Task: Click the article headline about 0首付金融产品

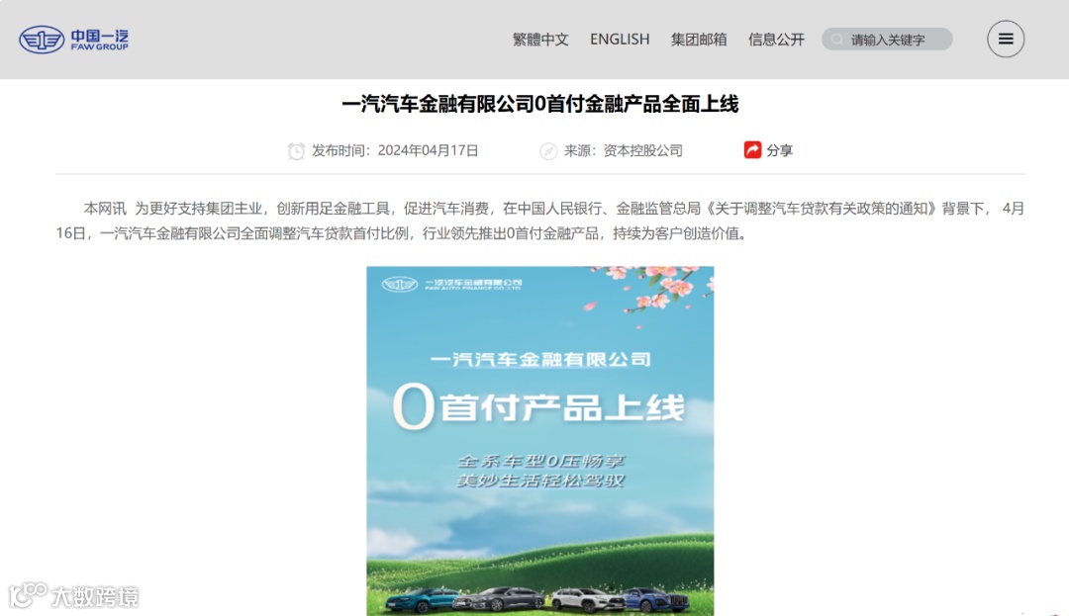Action: click(540, 104)
